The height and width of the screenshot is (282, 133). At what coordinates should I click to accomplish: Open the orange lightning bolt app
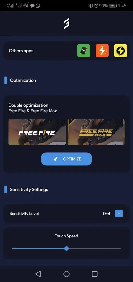102,51
